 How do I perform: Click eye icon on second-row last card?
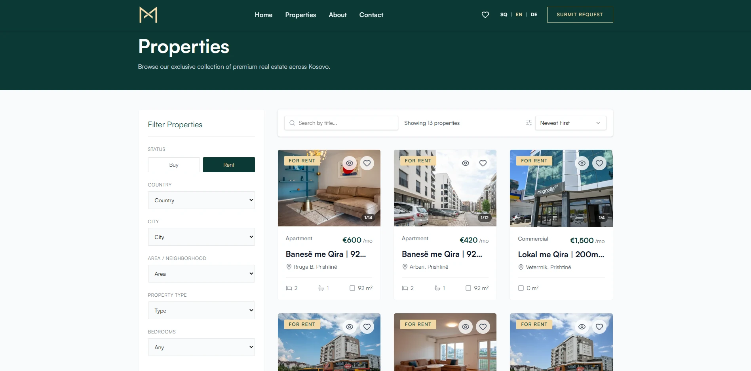582,327
